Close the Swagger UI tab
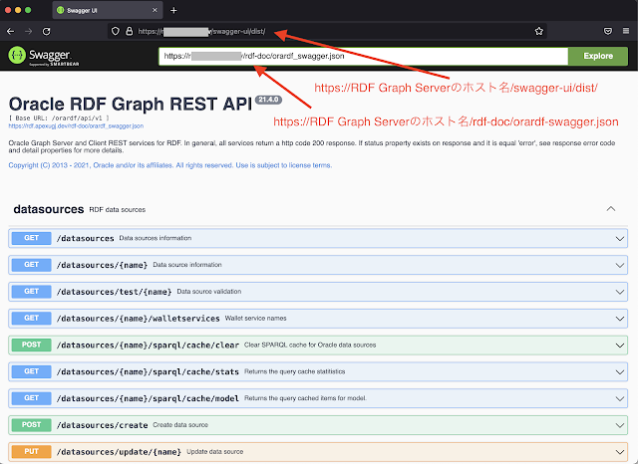The width and height of the screenshot is (638, 464). pos(155,10)
